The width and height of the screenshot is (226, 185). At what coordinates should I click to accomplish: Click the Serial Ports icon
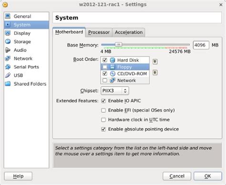click(x=8, y=67)
